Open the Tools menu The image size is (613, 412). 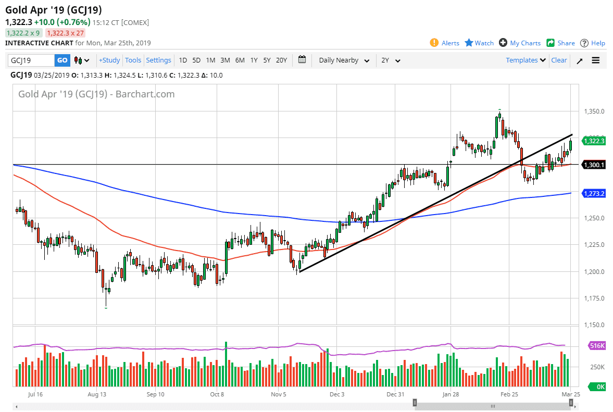click(133, 60)
